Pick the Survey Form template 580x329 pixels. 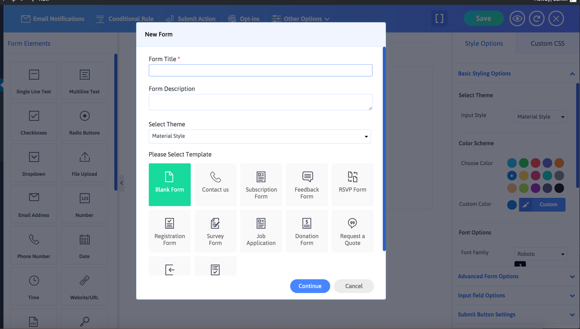click(x=215, y=231)
